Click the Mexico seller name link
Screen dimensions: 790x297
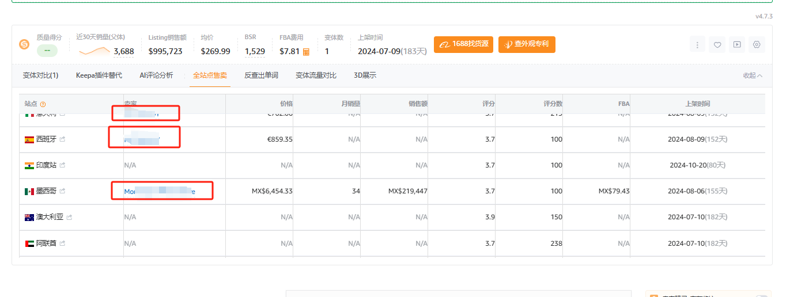(160, 191)
